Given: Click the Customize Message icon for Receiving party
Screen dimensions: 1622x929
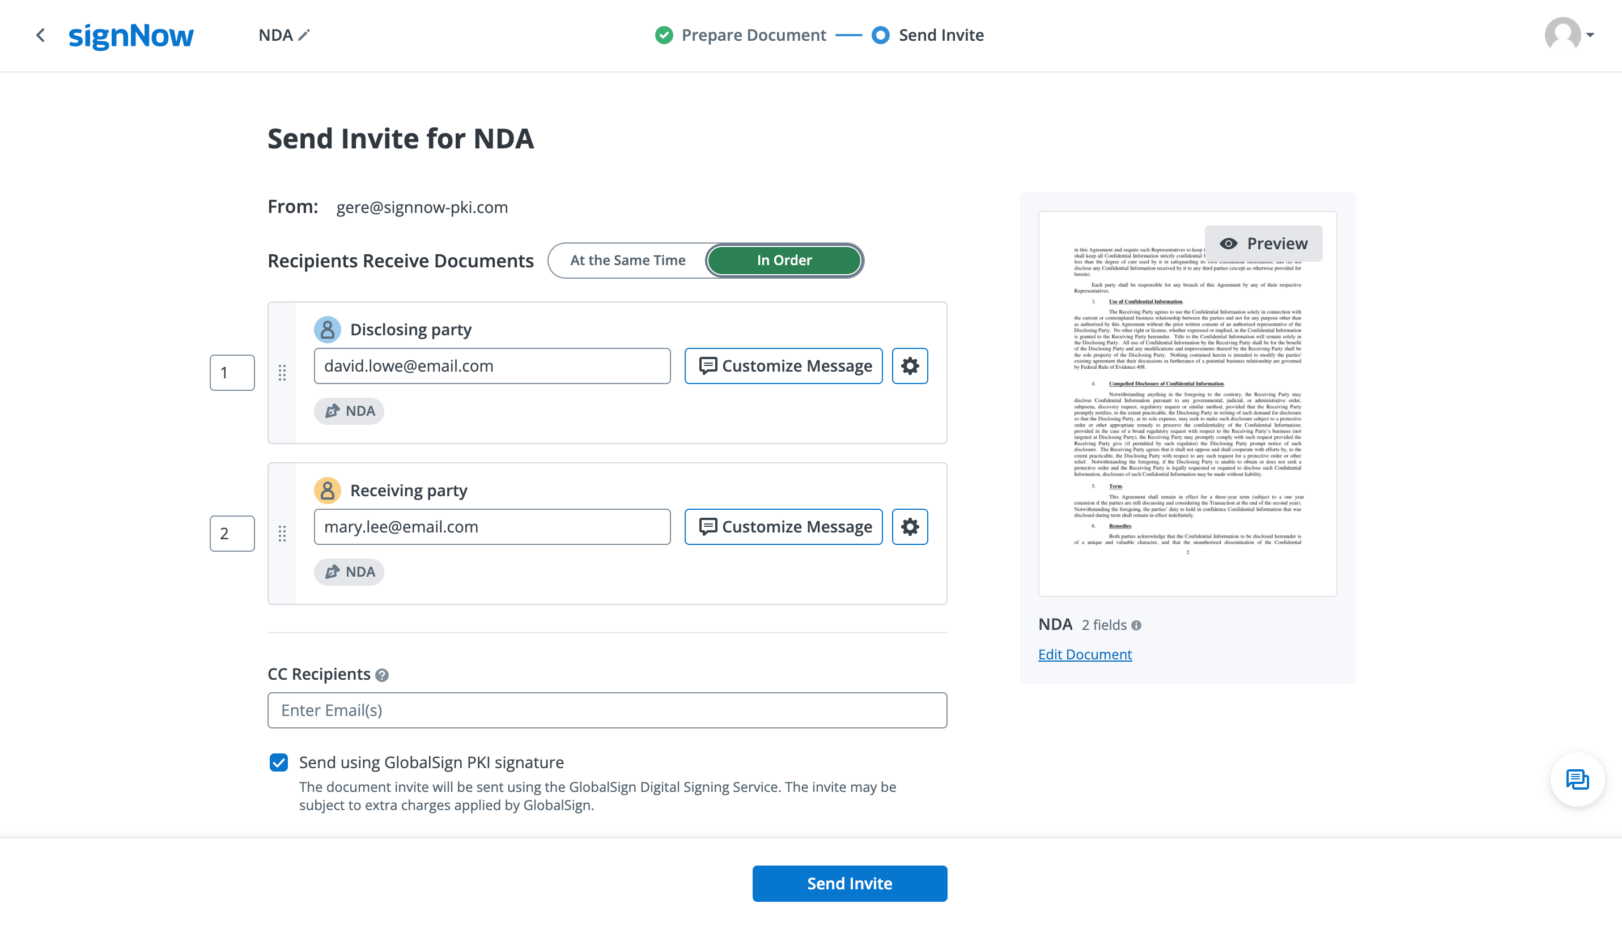Looking at the screenshot, I should click(x=784, y=526).
